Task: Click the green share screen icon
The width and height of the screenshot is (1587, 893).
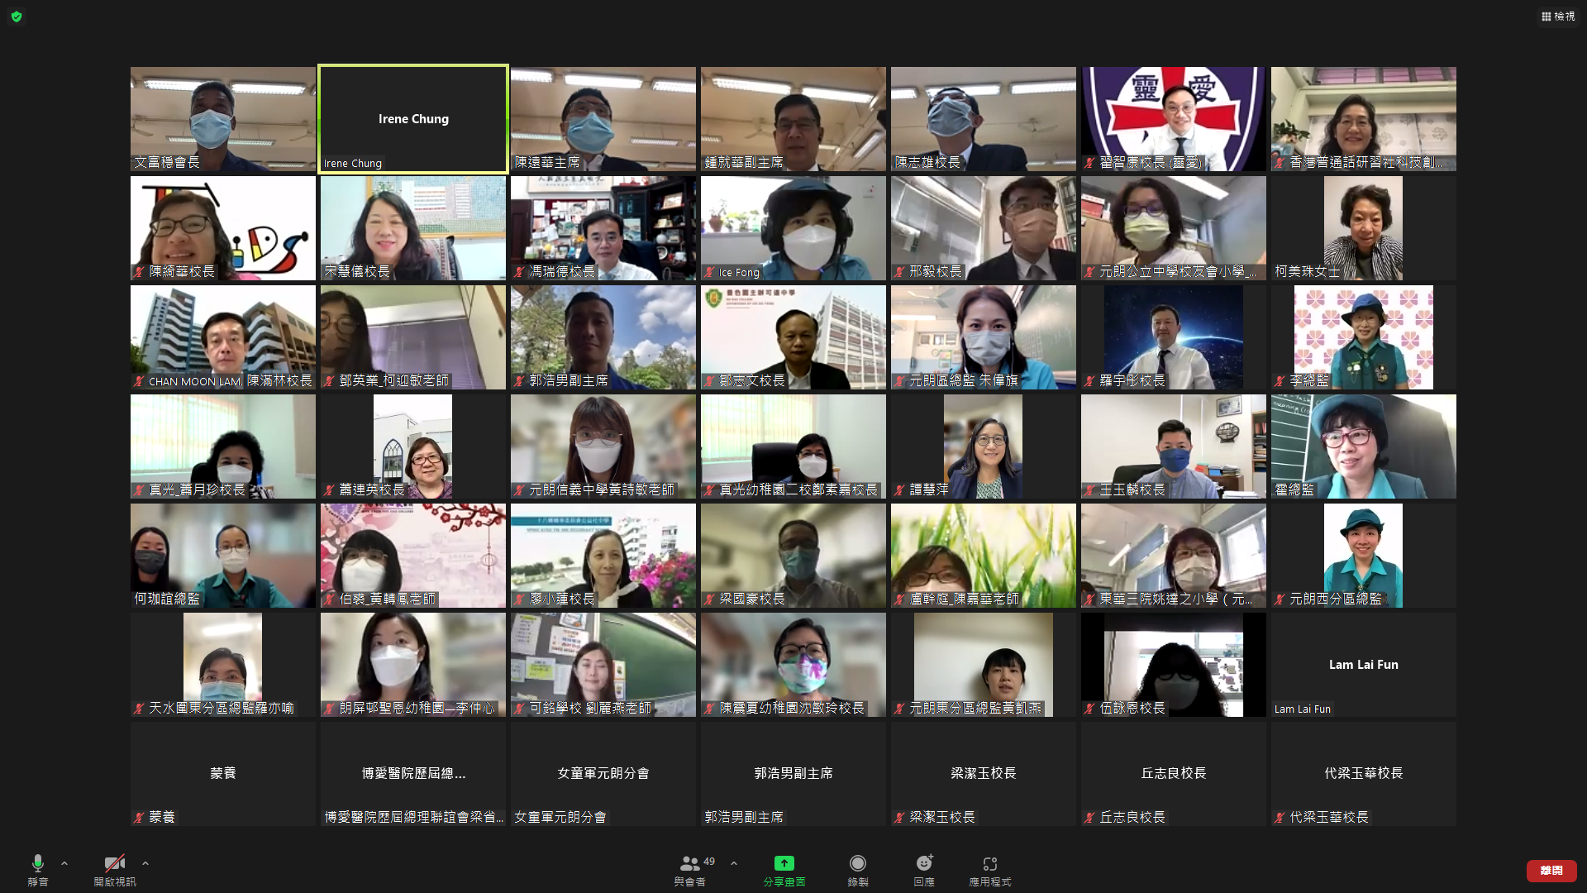Action: tap(784, 864)
